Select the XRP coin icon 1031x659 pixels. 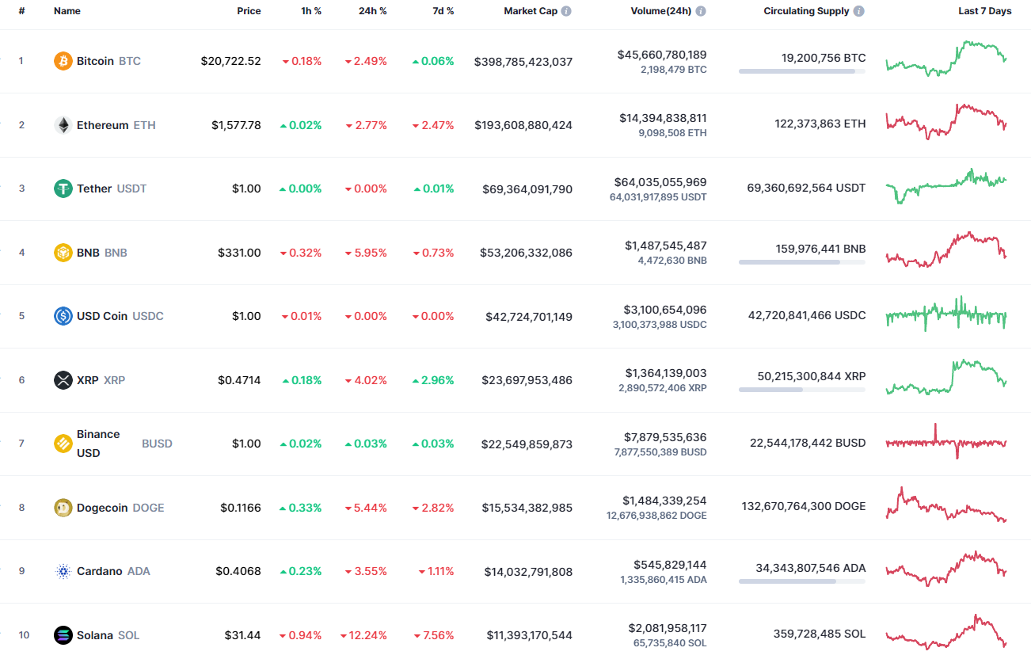click(x=62, y=379)
